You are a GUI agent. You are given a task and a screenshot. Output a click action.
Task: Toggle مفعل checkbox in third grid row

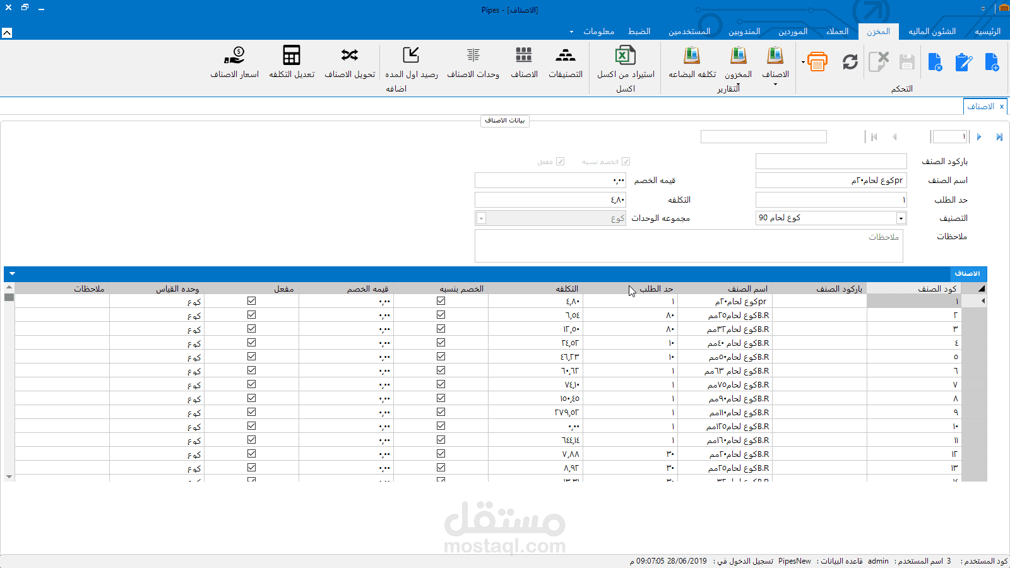(x=252, y=329)
